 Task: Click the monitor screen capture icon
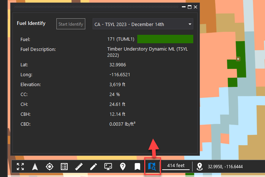point(108,167)
